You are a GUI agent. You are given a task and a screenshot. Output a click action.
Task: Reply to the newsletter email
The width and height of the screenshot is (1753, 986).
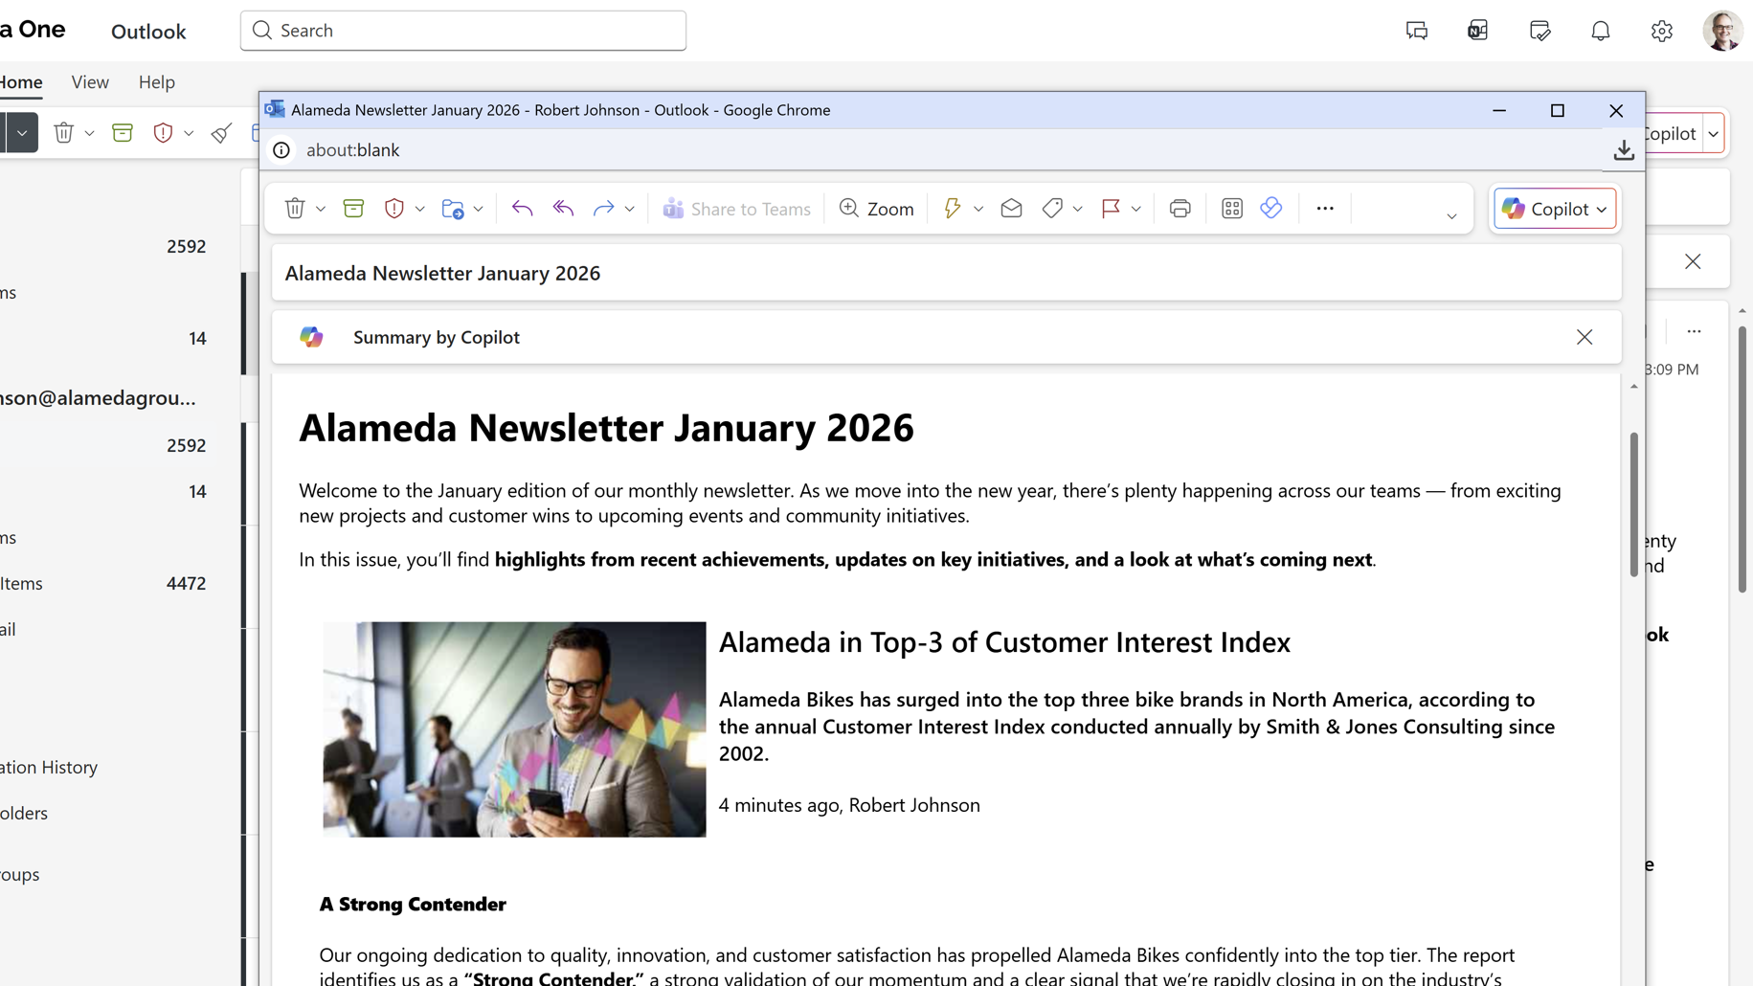(522, 208)
